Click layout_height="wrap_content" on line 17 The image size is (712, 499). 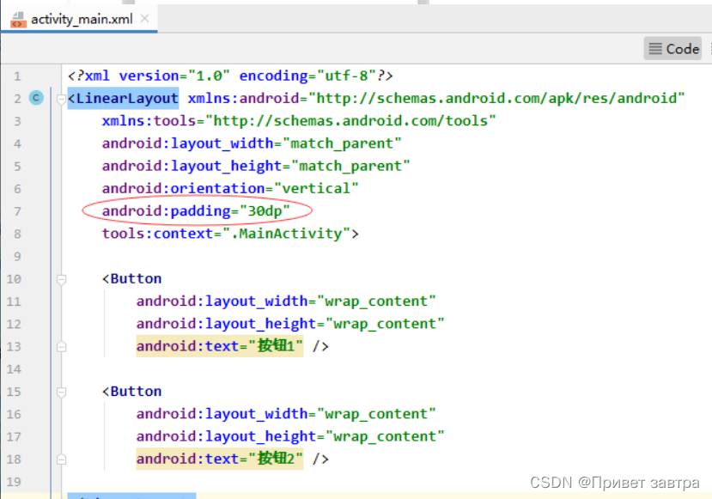click(x=290, y=436)
